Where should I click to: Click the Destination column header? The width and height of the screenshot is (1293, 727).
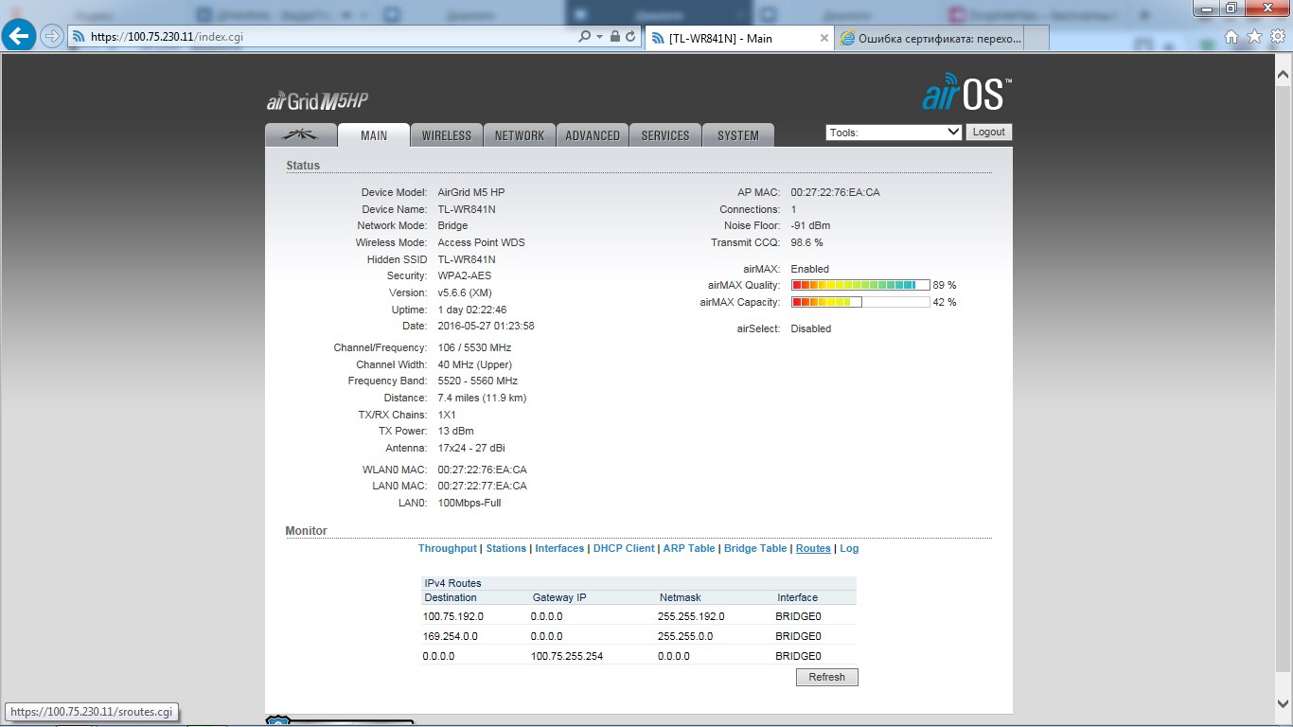[451, 597]
